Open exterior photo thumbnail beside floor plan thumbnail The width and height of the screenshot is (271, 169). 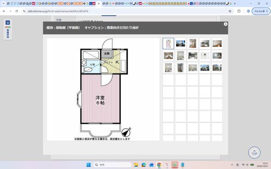[180, 44]
